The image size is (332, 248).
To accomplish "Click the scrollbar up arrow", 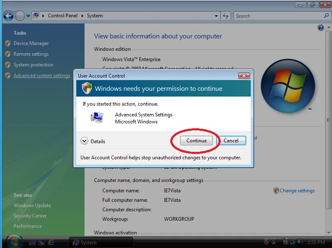I will click(328, 27).
